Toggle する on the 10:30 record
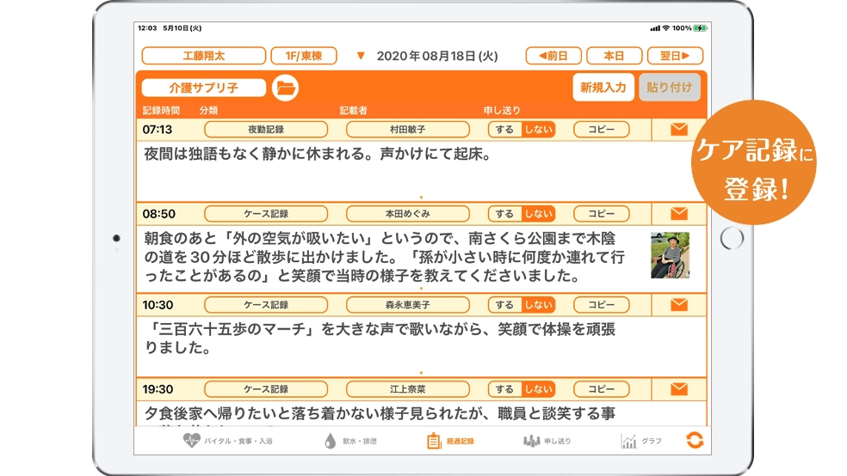The image size is (847, 476). [504, 305]
